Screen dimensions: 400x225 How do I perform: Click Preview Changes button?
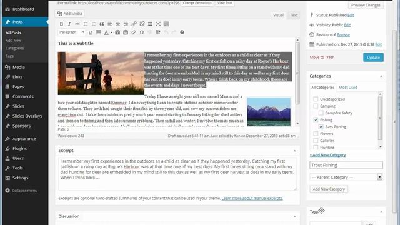tap(366, 5)
